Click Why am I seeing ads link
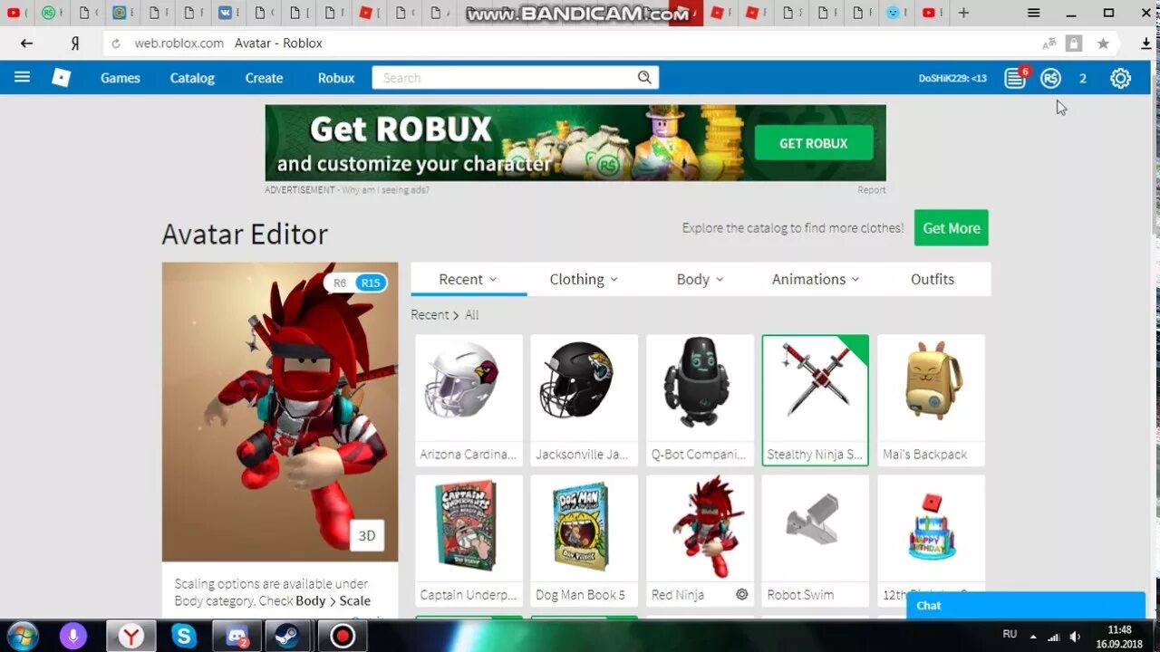This screenshot has width=1160, height=652. tap(385, 190)
